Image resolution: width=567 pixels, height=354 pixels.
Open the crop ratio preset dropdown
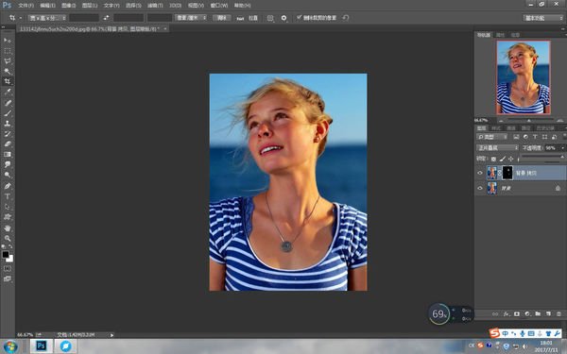point(48,18)
